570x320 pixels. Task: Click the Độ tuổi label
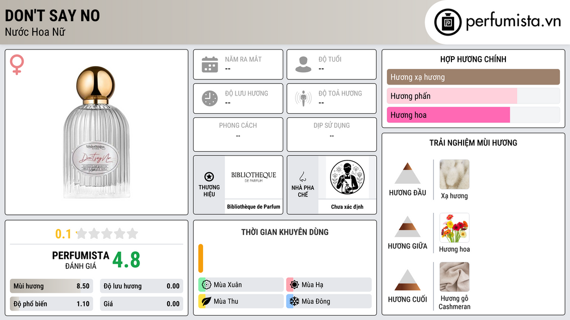click(330, 59)
